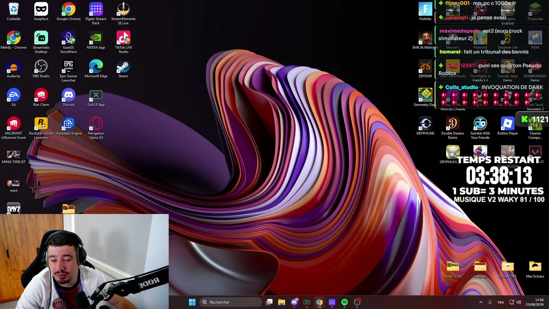Launch Streamlabs Desktop
This screenshot has width=549, height=309.
[41, 42]
